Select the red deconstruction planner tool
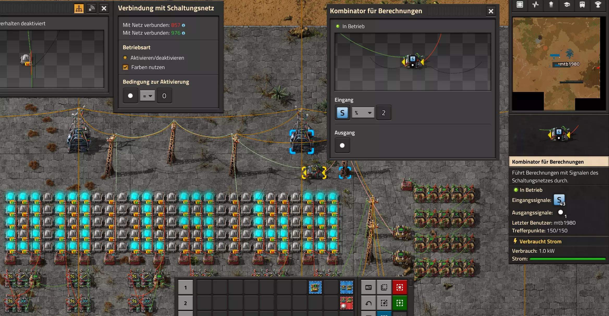The height and width of the screenshot is (316, 609). click(x=399, y=287)
